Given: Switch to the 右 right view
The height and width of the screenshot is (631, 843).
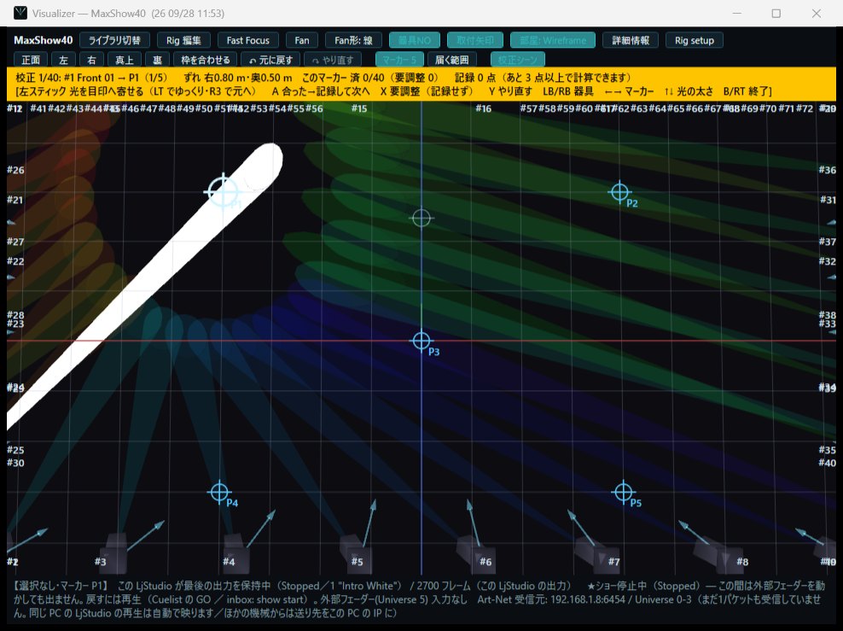Looking at the screenshot, I should tap(91, 59).
